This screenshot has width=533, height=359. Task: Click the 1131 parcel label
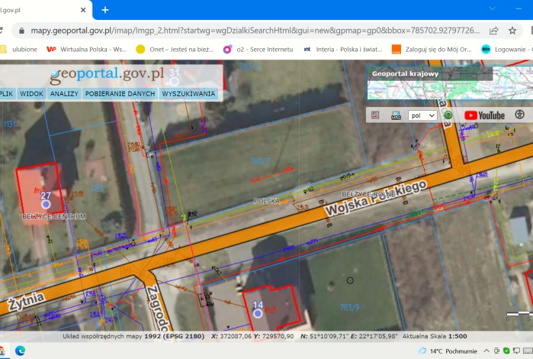9,124
